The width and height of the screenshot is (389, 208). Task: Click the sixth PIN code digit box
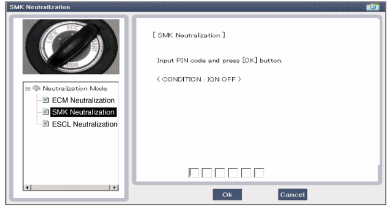coord(259,173)
